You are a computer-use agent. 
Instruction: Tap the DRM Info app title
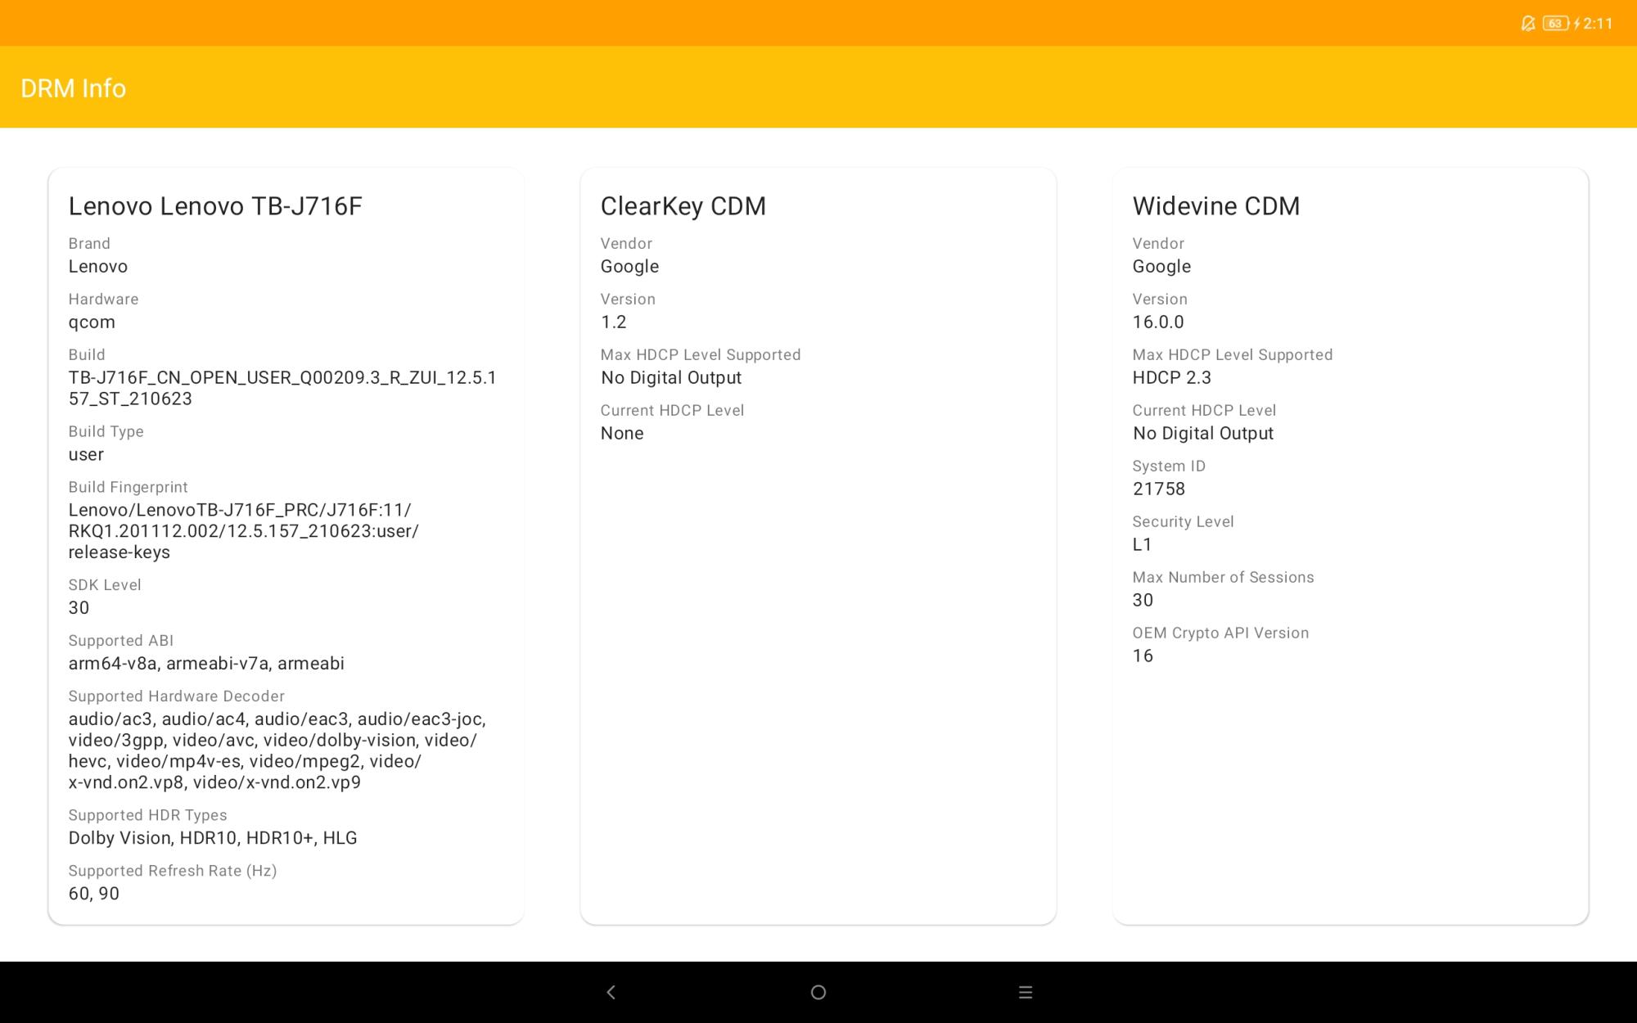73,88
